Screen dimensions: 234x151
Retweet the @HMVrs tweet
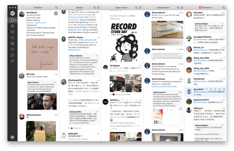click(x=127, y=100)
